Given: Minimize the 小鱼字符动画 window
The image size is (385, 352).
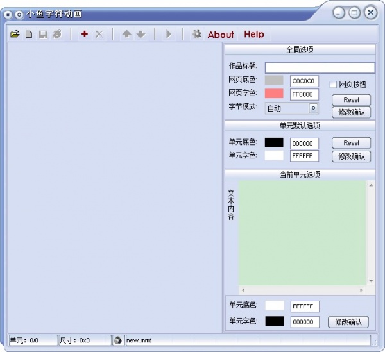Looking at the screenshot, I should tap(339, 13).
